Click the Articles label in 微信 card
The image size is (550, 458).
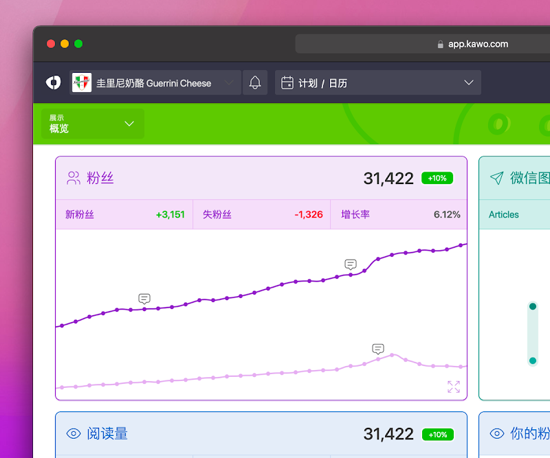click(x=504, y=214)
